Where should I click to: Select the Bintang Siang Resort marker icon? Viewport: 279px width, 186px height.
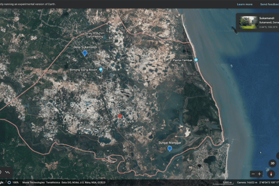101,70
